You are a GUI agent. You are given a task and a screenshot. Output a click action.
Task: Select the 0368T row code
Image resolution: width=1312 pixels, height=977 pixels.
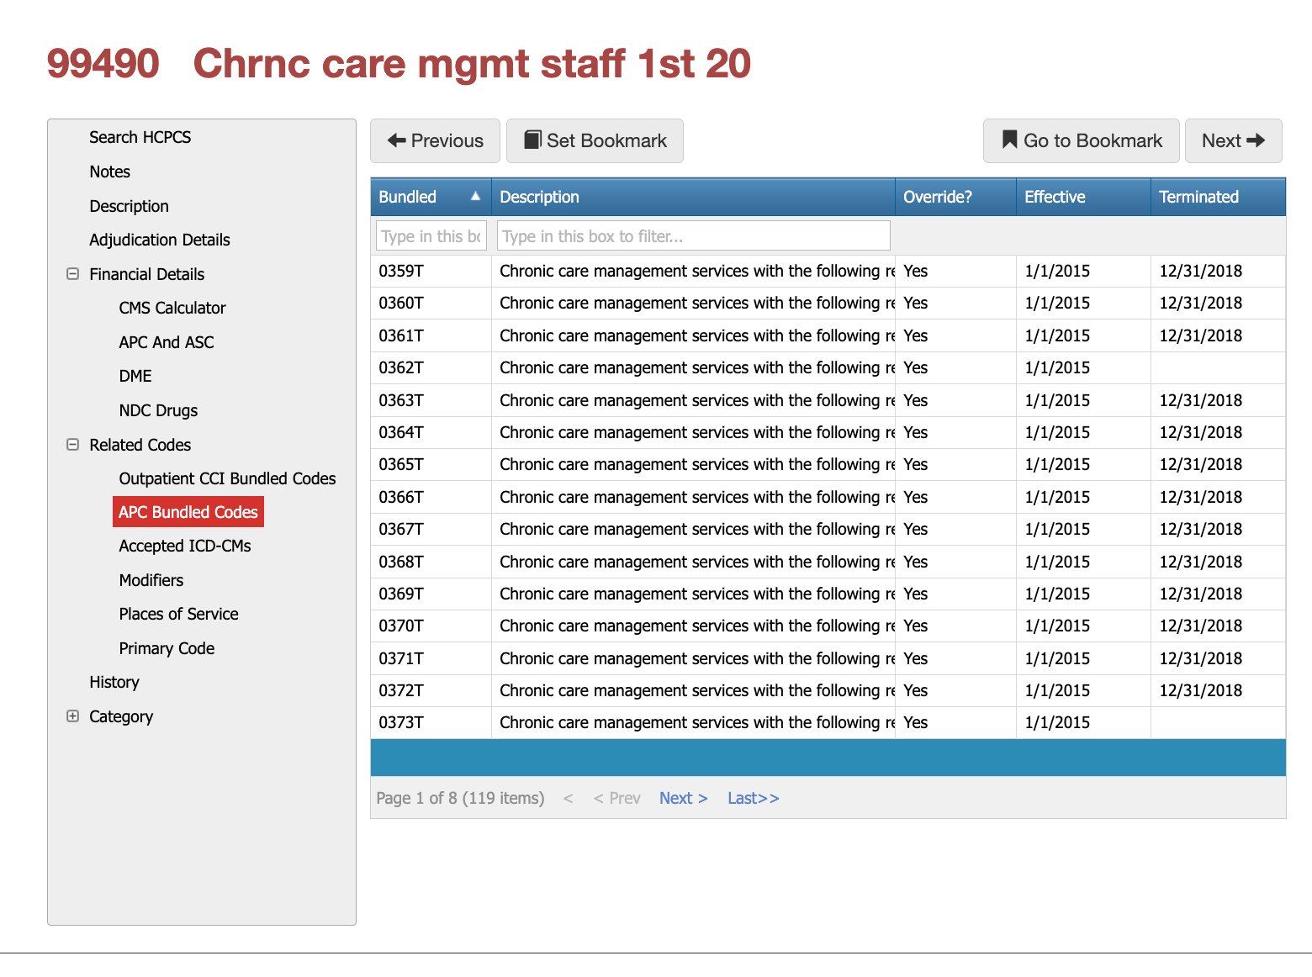click(x=401, y=562)
